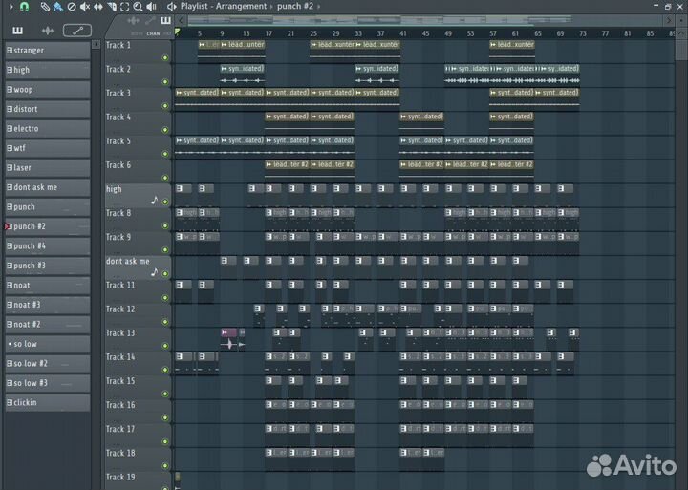Toggle the magnet snap icon
The image size is (688, 490).
pyautogui.click(x=25, y=7)
